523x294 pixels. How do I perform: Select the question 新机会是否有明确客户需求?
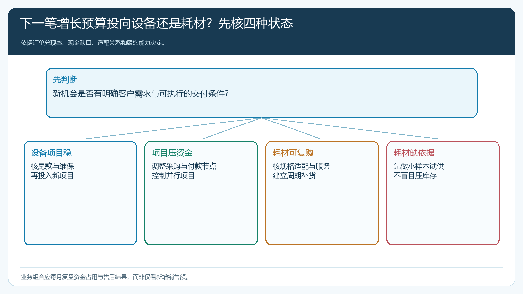click(141, 94)
